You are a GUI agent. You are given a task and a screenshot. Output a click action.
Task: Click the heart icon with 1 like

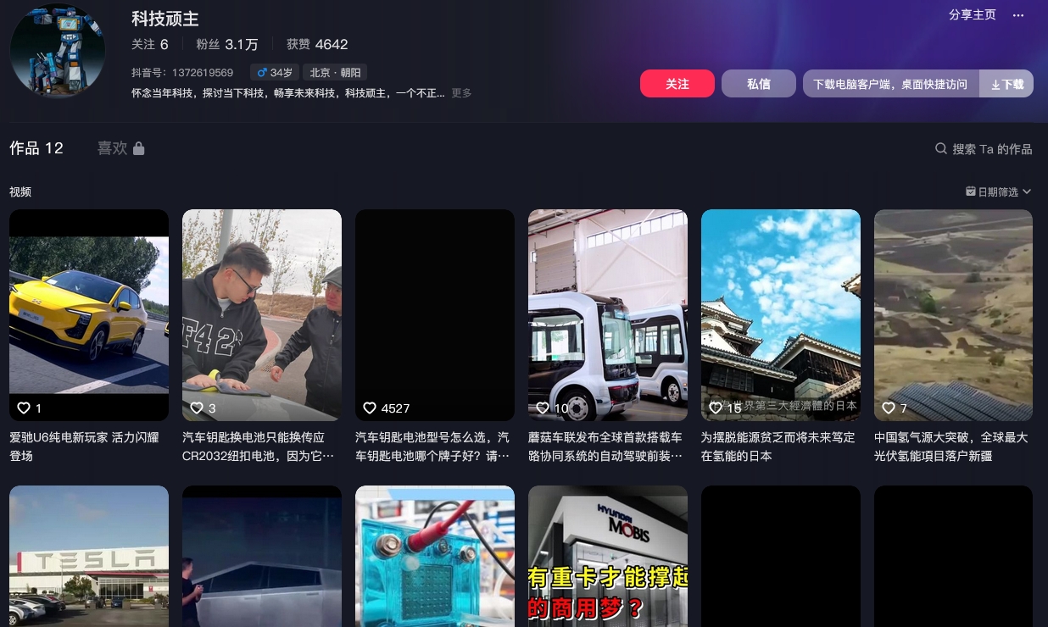[24, 408]
